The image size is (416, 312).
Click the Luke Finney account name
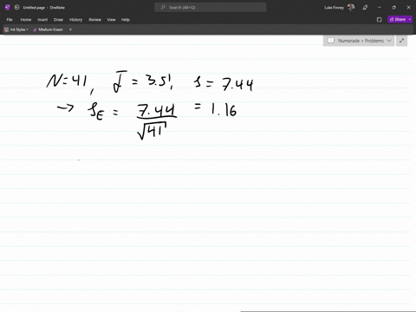pyautogui.click(x=334, y=8)
